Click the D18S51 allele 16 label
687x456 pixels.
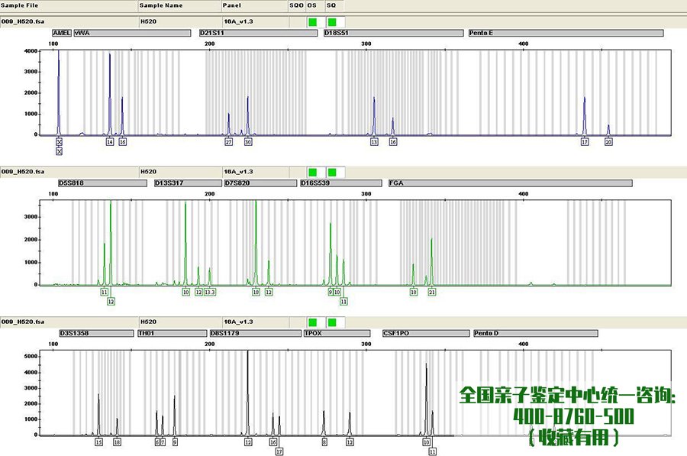click(393, 142)
